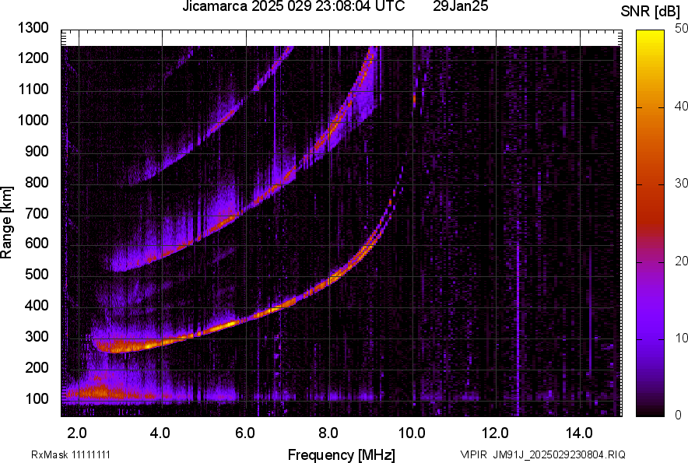Click the 2.0 frequency tick label
688x463 pixels.
coord(77,433)
